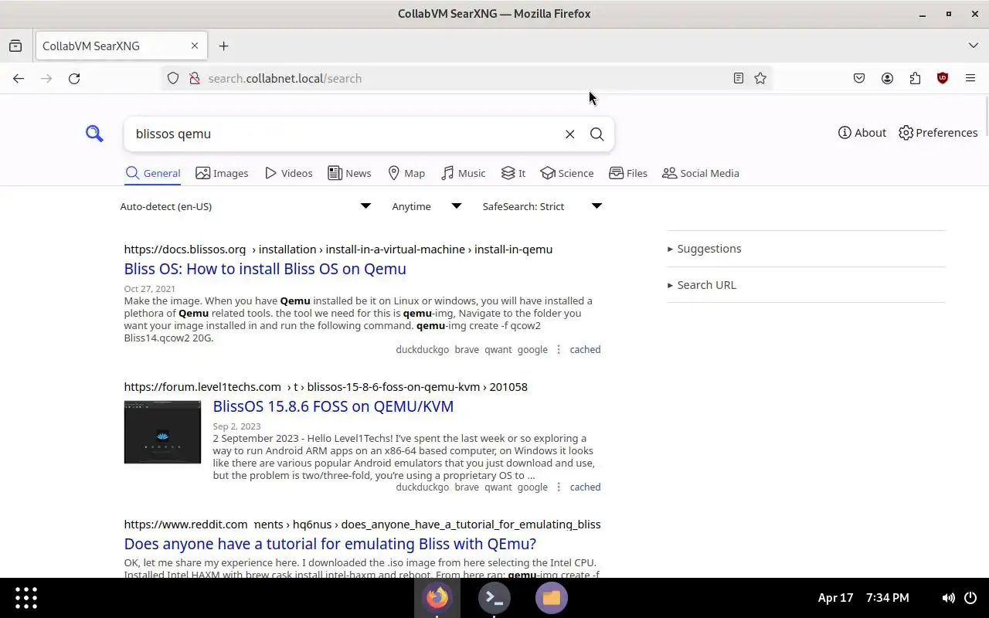
Task: Click Firefox icon in taskbar
Action: click(x=437, y=598)
